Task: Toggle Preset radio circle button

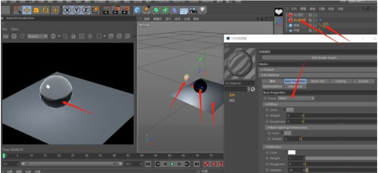Action: tap(265, 98)
